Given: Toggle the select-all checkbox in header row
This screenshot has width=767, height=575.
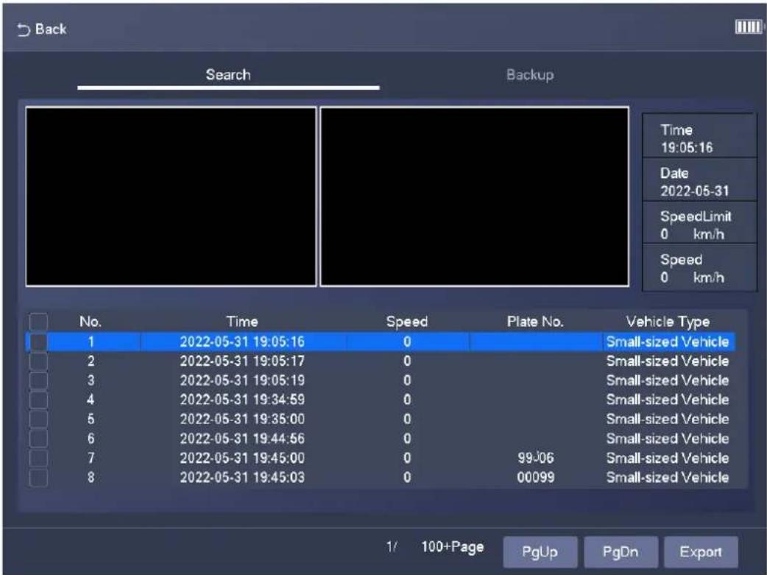Looking at the screenshot, I should pyautogui.click(x=38, y=322).
